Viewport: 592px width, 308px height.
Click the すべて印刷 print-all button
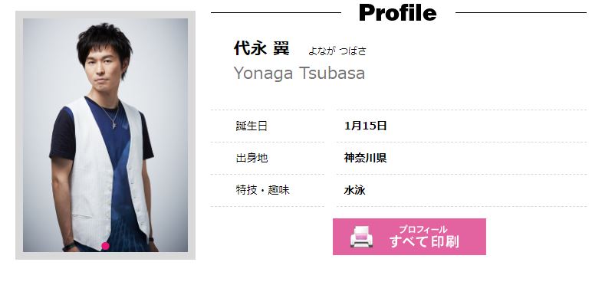click(x=409, y=237)
